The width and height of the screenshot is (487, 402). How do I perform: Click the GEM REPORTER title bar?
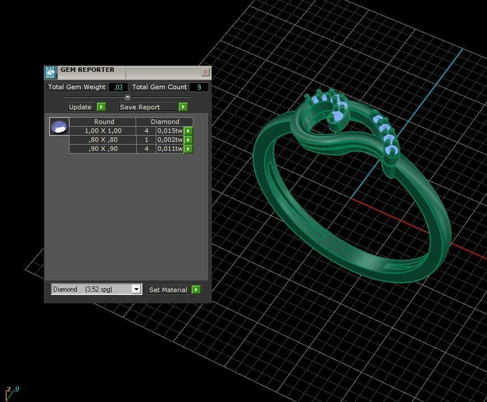(x=129, y=72)
